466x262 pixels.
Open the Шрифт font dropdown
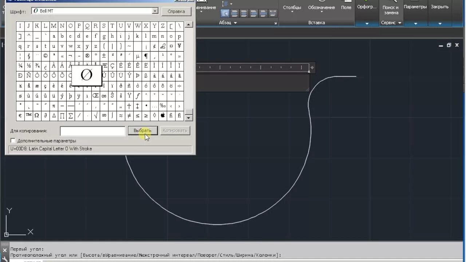click(155, 11)
